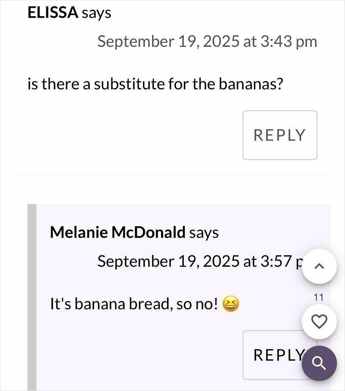Click the Melanie McDonald author name
This screenshot has height=391, width=345.
pos(118,232)
